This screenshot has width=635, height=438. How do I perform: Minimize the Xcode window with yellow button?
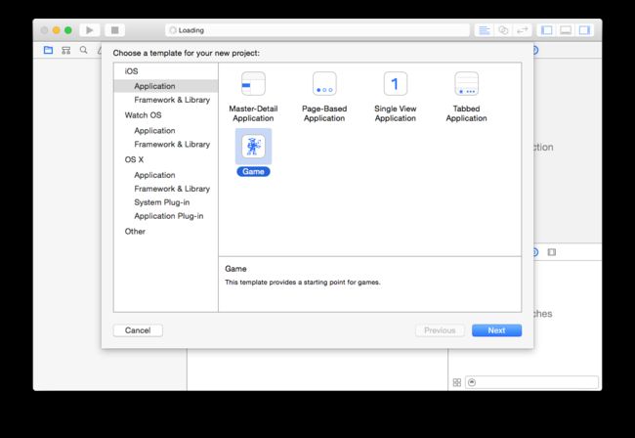point(57,30)
